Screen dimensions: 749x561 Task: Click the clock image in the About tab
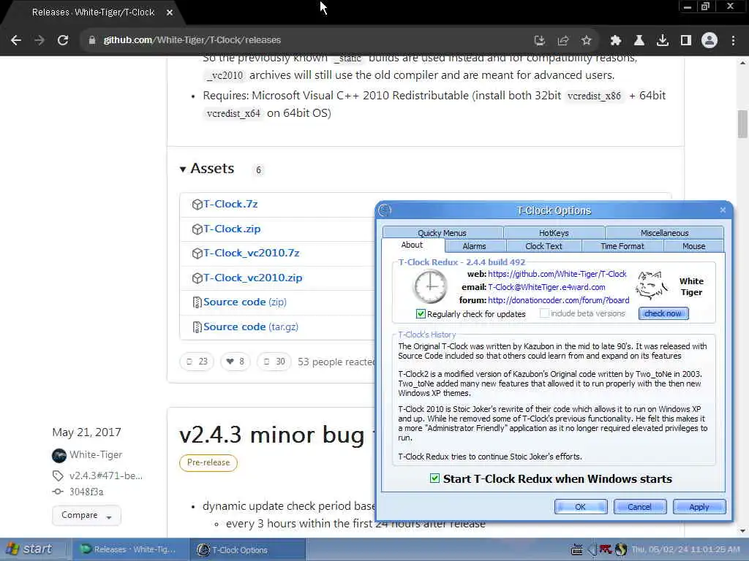click(x=430, y=286)
